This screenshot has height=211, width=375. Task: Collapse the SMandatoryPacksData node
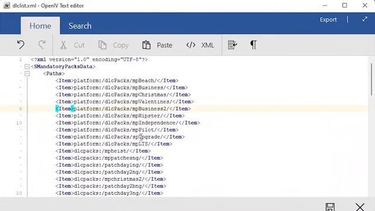click(x=28, y=66)
